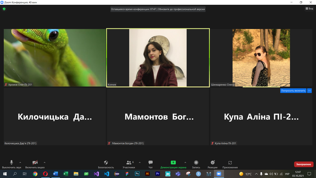The width and height of the screenshot is (316, 178).
Task: Open Windows taskbar search
Action: coord(15,174)
